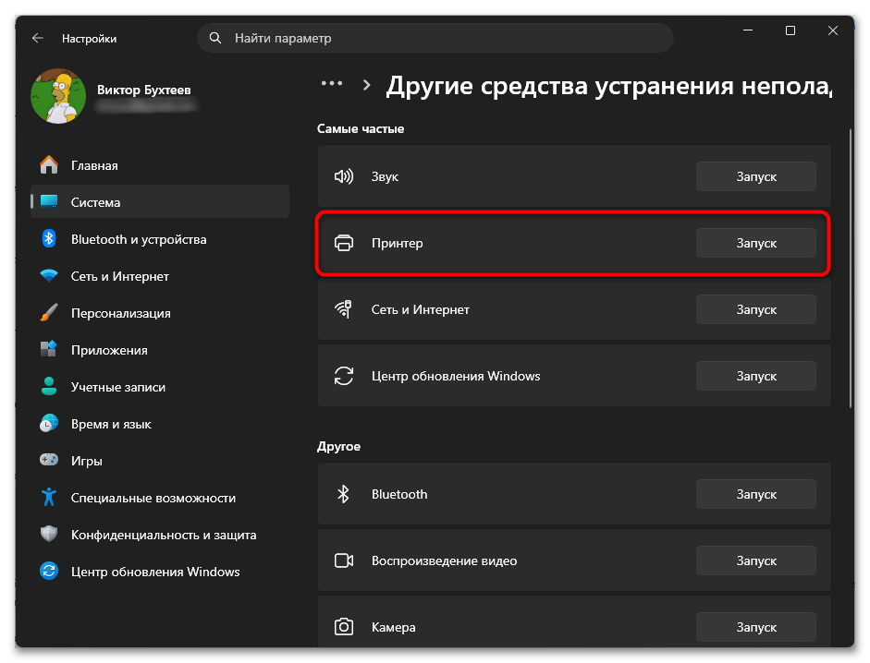Viewport: 870px width, 663px height.
Task: Click the refresh icon beside Центр обновления Windows
Action: (x=343, y=376)
